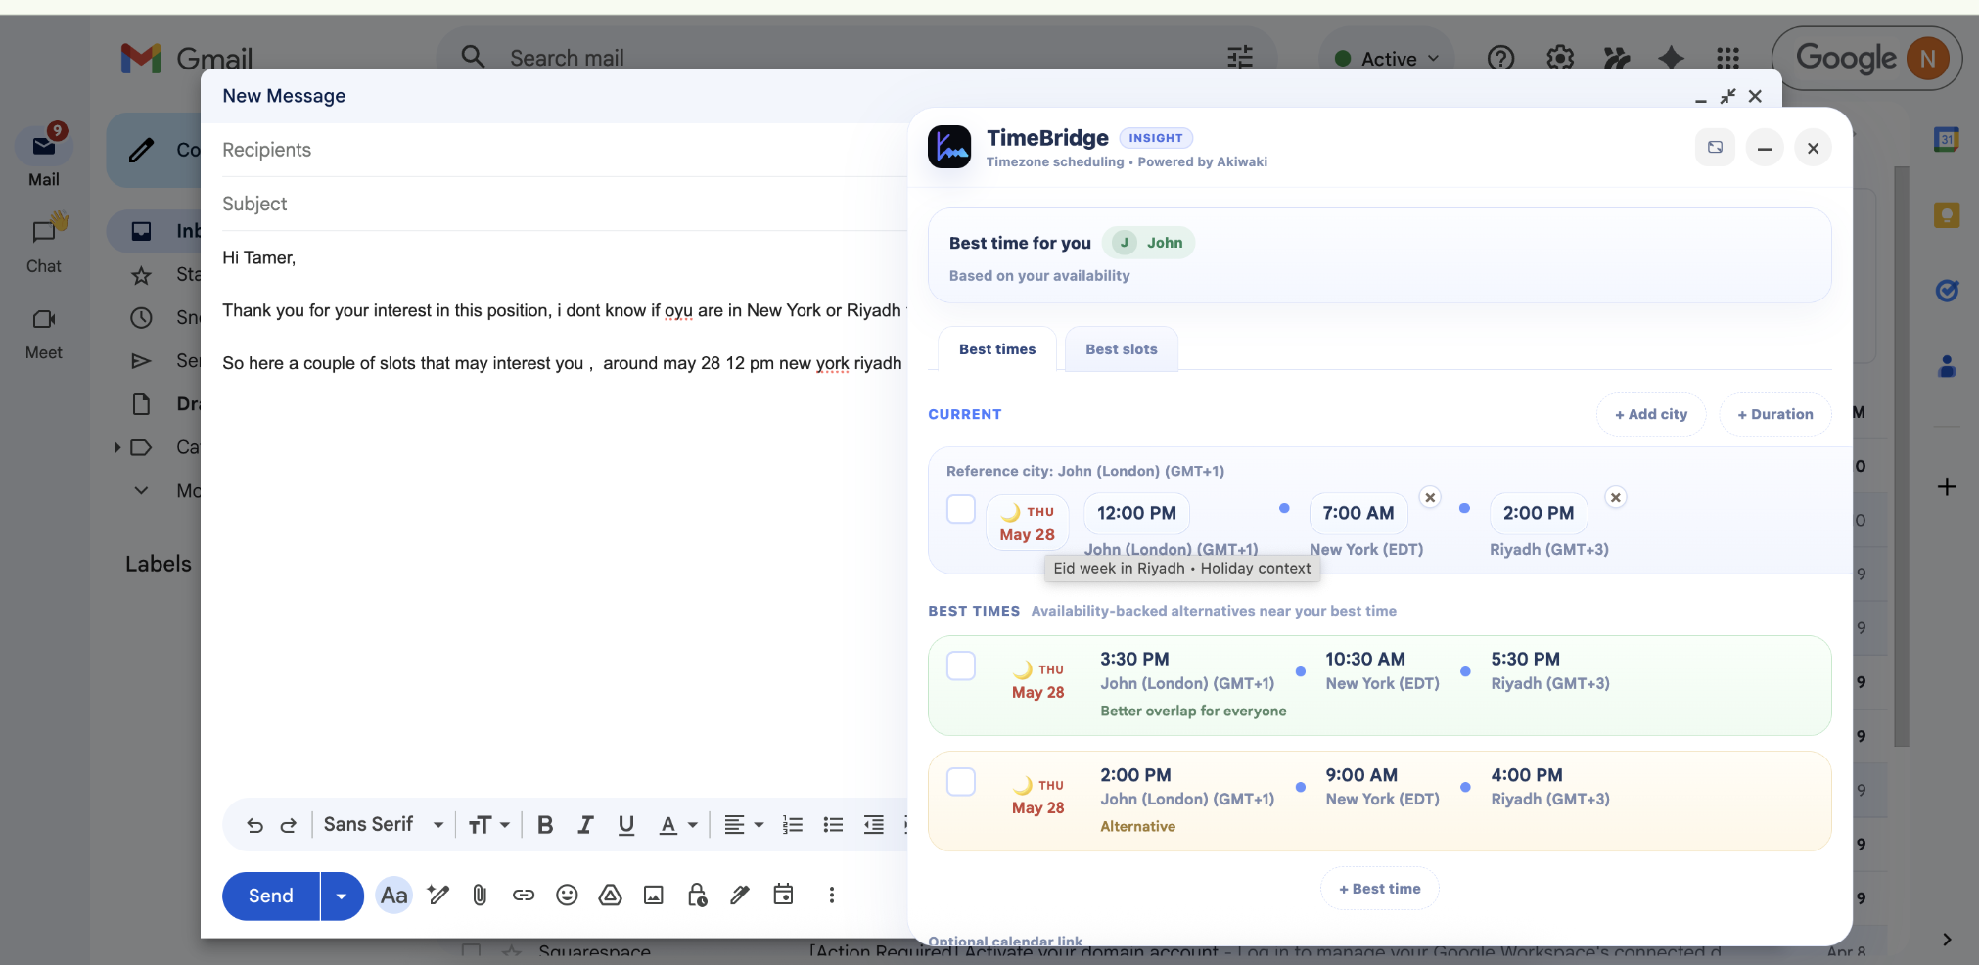This screenshot has height=965, width=1979.
Task: Click the attach files paperclip icon
Action: (x=480, y=896)
